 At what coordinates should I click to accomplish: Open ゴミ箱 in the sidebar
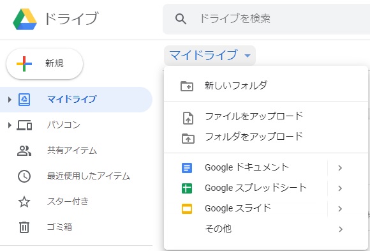(76, 227)
